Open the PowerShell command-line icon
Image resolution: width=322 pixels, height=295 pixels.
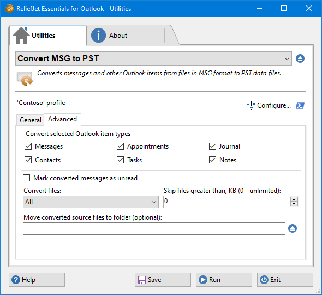[300, 105]
